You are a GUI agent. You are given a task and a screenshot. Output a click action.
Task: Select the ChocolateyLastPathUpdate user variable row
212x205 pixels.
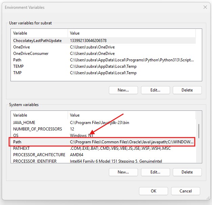(x=37, y=41)
